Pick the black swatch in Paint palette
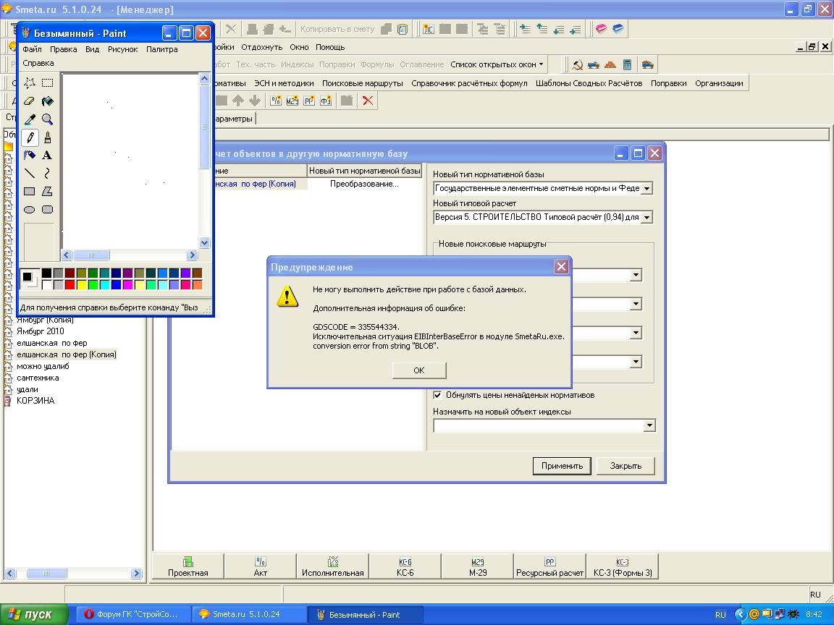The height and width of the screenshot is (625, 834). [47, 273]
